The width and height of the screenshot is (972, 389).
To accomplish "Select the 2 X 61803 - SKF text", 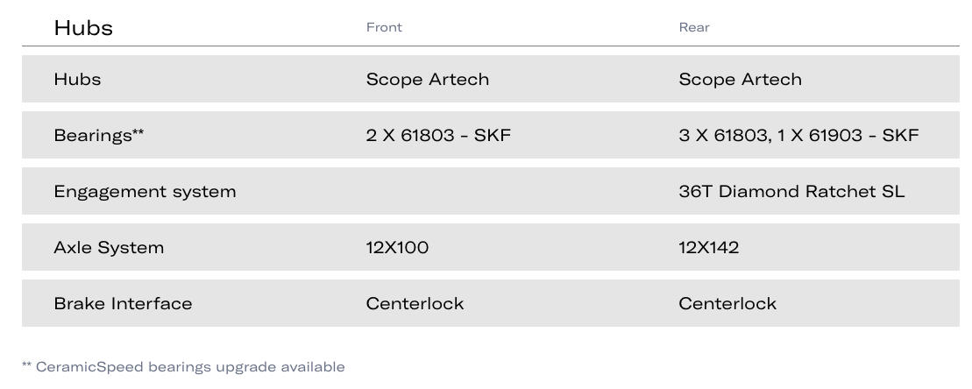I will point(438,135).
